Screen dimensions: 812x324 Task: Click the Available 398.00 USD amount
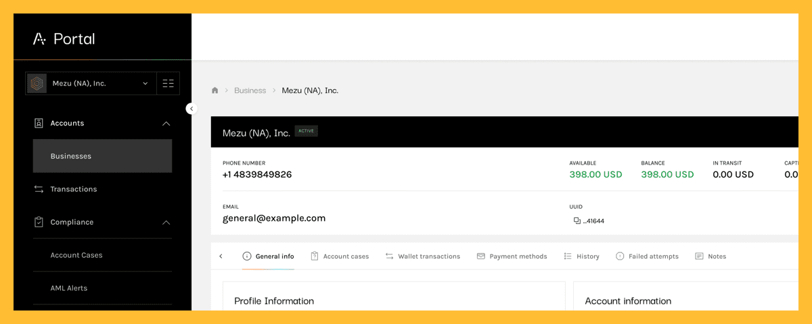point(595,175)
